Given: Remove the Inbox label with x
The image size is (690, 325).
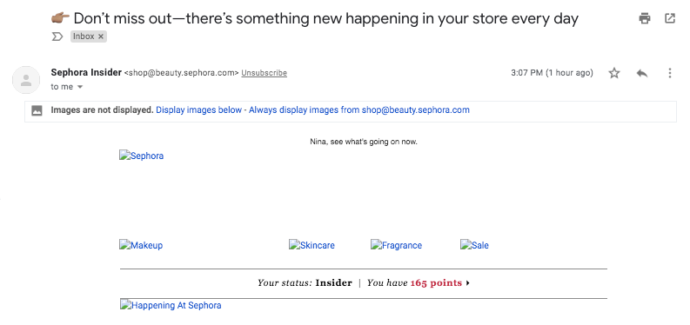Looking at the screenshot, I should 101,36.
